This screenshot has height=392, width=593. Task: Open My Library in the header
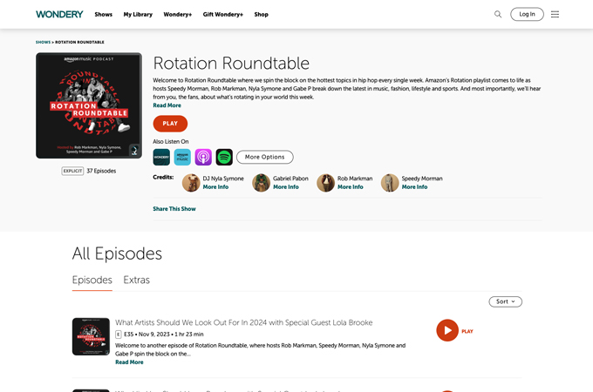pos(138,14)
